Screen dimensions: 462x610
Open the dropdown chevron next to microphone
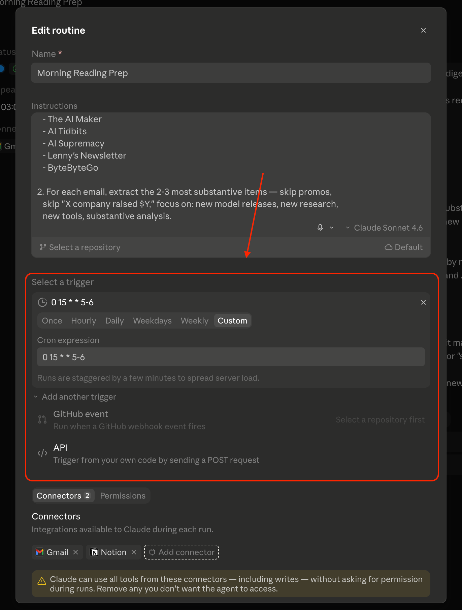(x=332, y=228)
